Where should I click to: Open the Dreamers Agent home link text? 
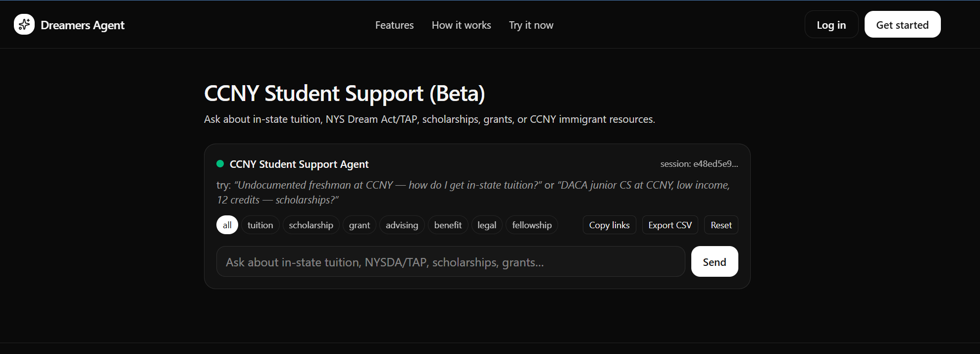82,25
